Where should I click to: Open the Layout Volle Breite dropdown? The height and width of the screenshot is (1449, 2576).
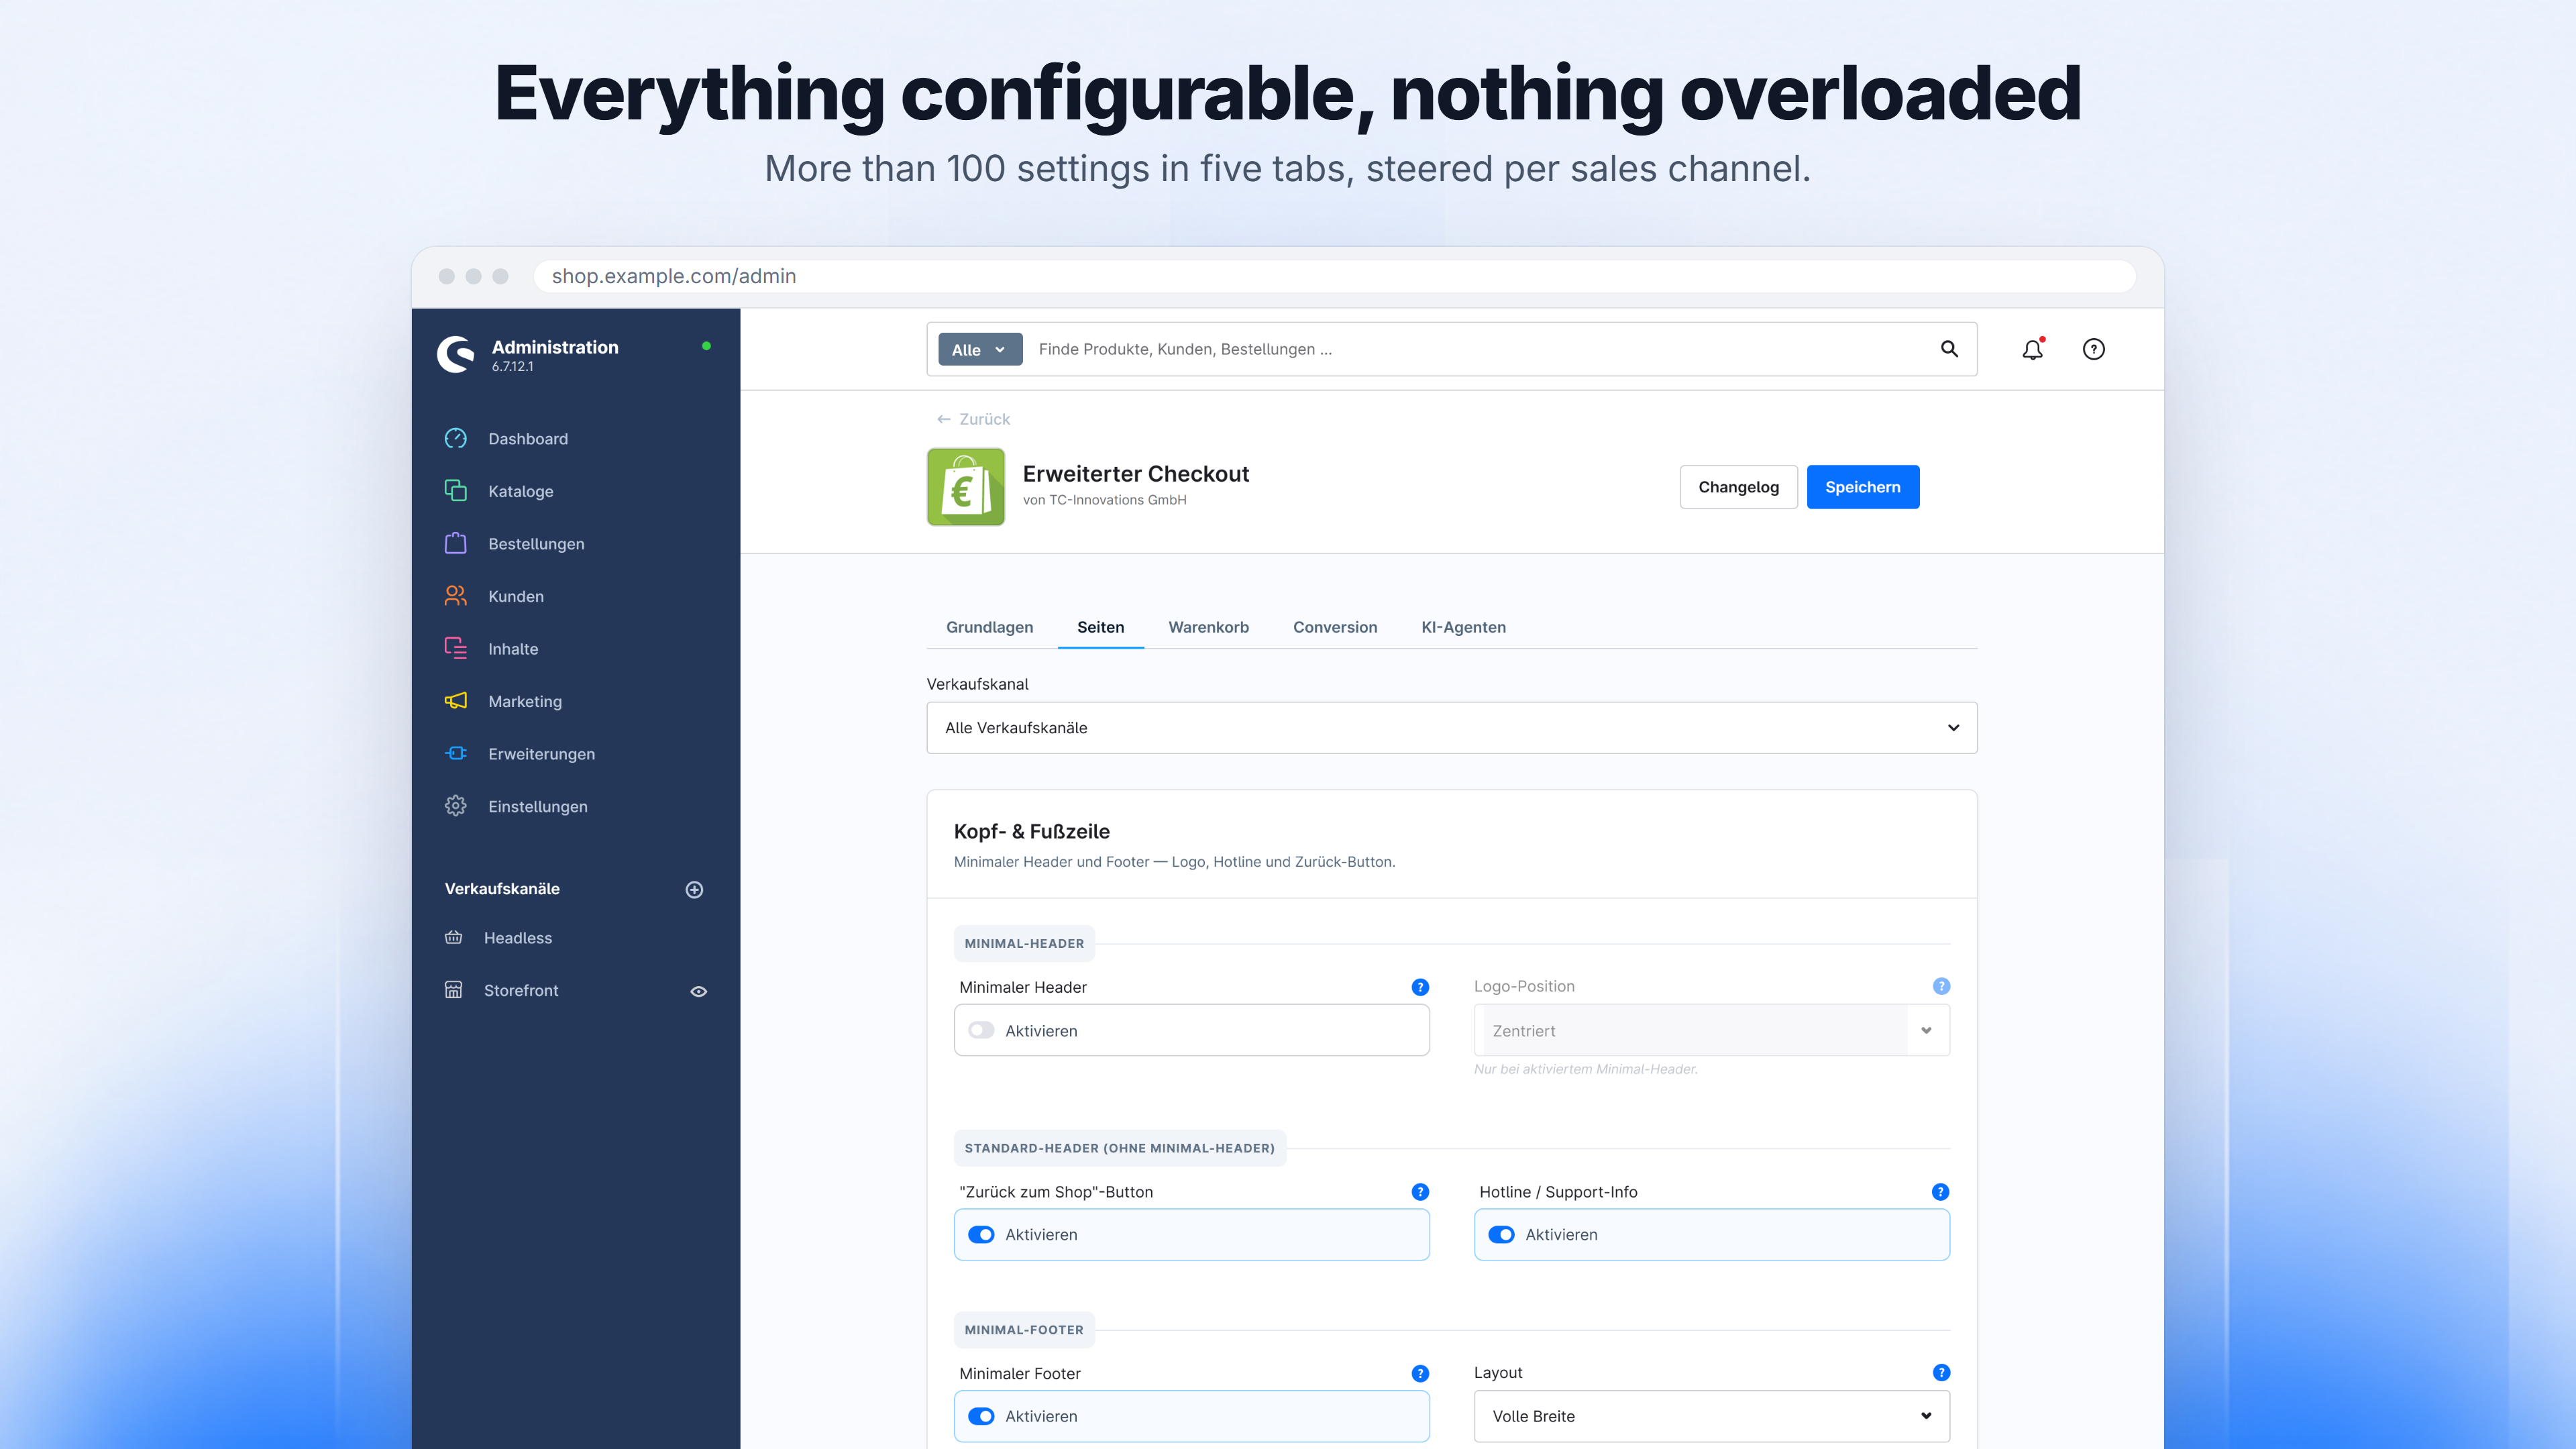pyautogui.click(x=1711, y=1416)
